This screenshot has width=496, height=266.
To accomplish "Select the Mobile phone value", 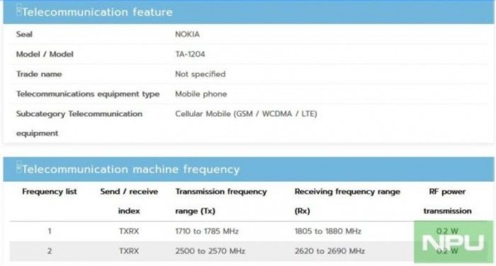I will click(x=201, y=94).
